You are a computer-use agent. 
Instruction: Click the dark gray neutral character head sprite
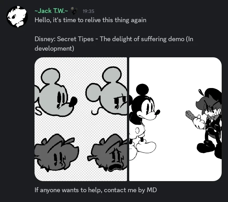coord(57,153)
